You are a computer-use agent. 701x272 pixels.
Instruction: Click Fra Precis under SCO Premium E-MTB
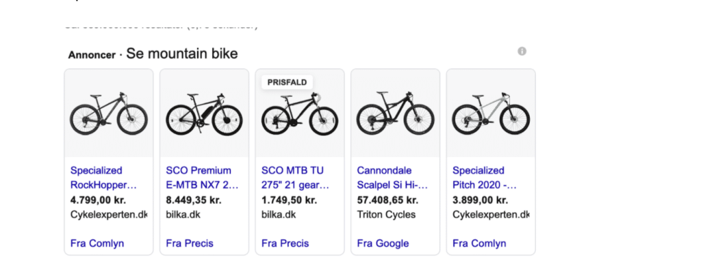pyautogui.click(x=190, y=243)
